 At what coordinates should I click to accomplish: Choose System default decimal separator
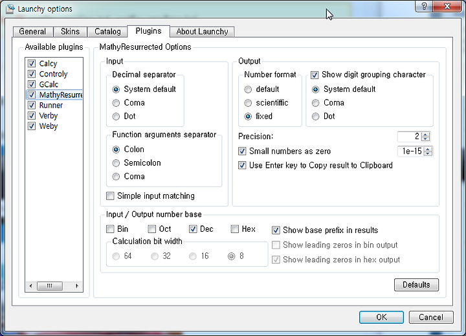point(116,89)
